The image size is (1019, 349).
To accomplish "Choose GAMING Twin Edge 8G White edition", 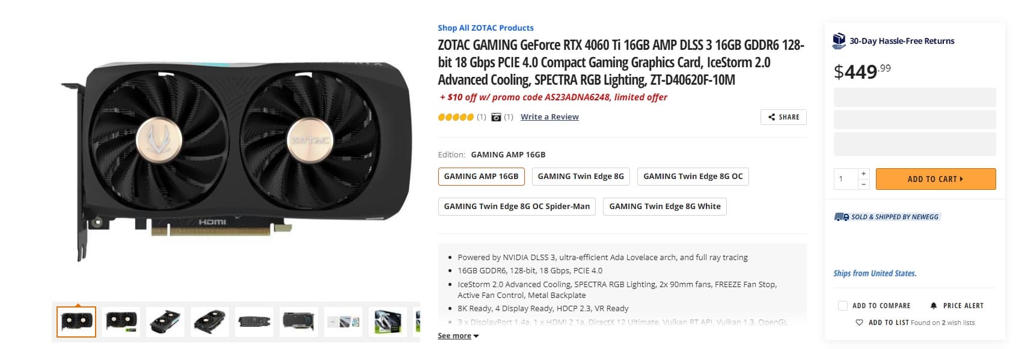I will pyautogui.click(x=664, y=207).
